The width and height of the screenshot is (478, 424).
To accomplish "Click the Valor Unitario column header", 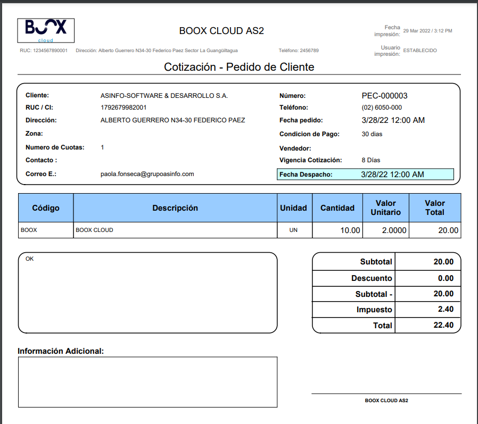I will [385, 207].
